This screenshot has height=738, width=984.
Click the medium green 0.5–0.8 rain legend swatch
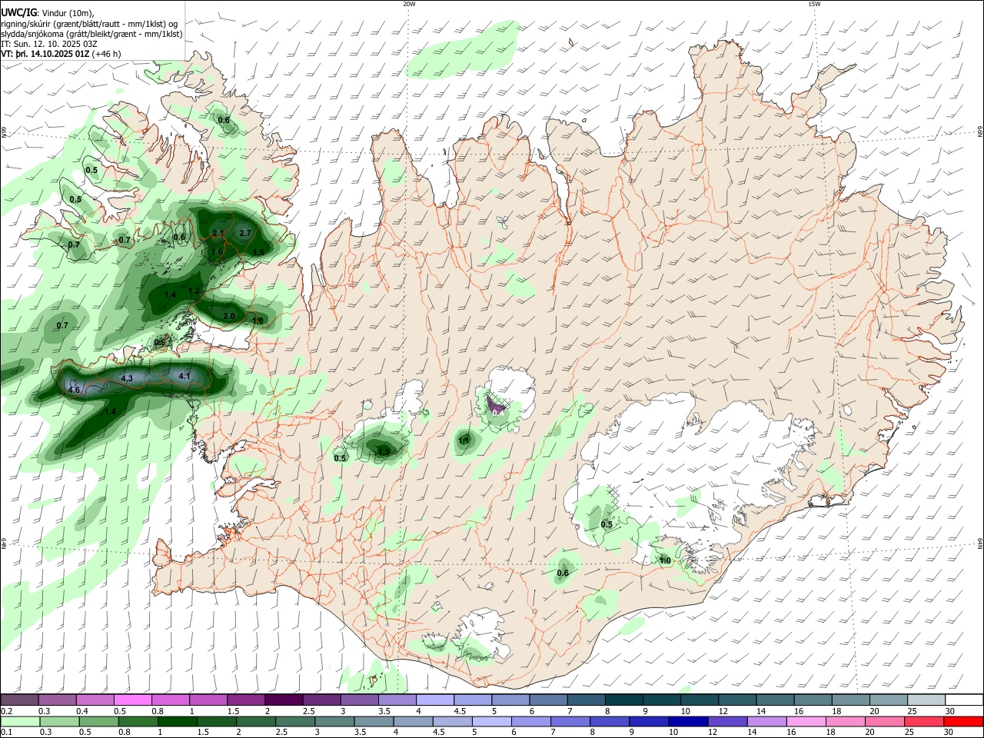(x=98, y=721)
